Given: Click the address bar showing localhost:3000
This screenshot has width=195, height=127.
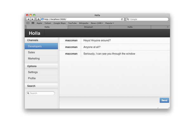Looking at the screenshot, I should [x=82, y=19].
